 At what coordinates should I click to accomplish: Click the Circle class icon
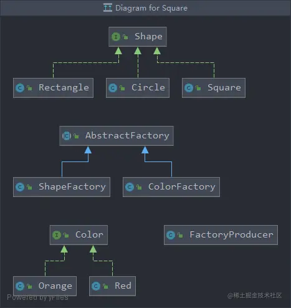pyautogui.click(x=113, y=88)
